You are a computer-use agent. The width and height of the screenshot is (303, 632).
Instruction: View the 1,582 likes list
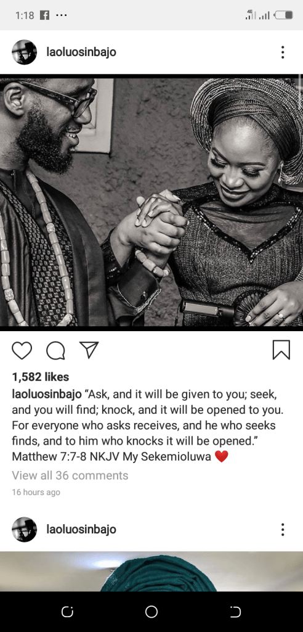pos(41,377)
